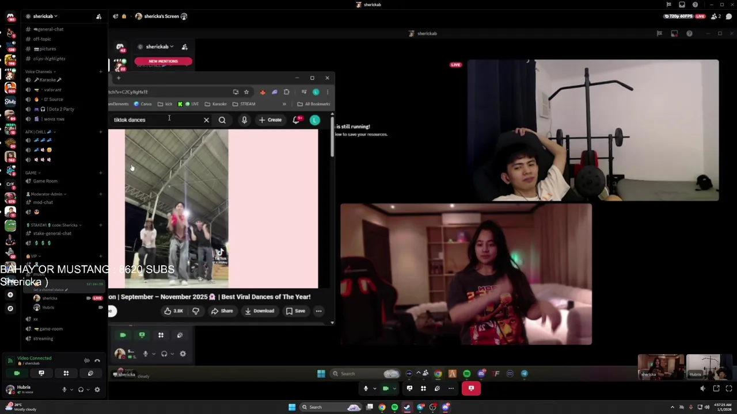Image resolution: width=737 pixels, height=414 pixels.
Task: Click the YouTube Create button
Action: (x=271, y=120)
